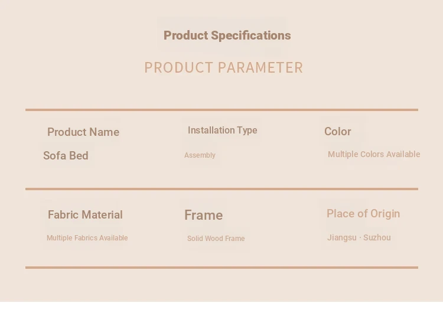Click the Place of Origin label

point(363,214)
